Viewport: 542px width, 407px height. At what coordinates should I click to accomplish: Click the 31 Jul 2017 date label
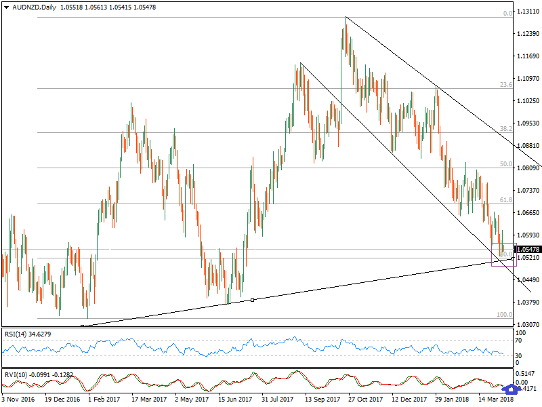(x=277, y=400)
